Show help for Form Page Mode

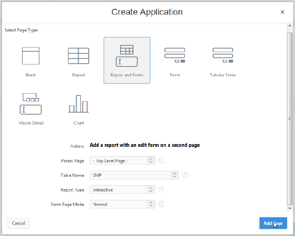[161, 204]
